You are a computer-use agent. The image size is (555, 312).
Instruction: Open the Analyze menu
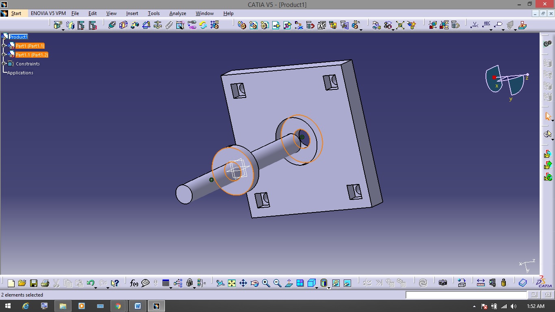click(178, 13)
